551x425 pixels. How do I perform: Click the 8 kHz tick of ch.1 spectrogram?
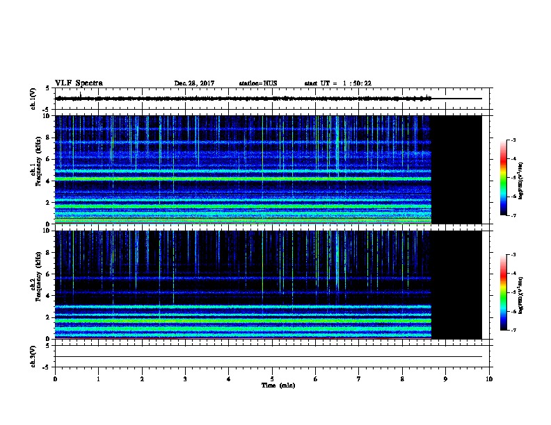pyautogui.click(x=49, y=137)
